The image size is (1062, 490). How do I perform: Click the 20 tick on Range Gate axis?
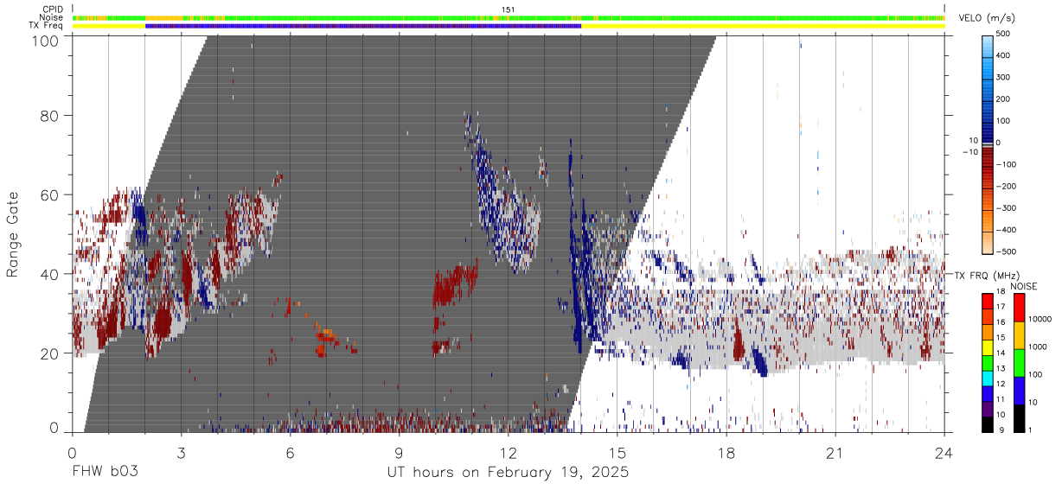point(50,353)
